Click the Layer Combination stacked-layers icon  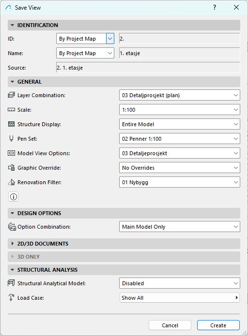11,95
